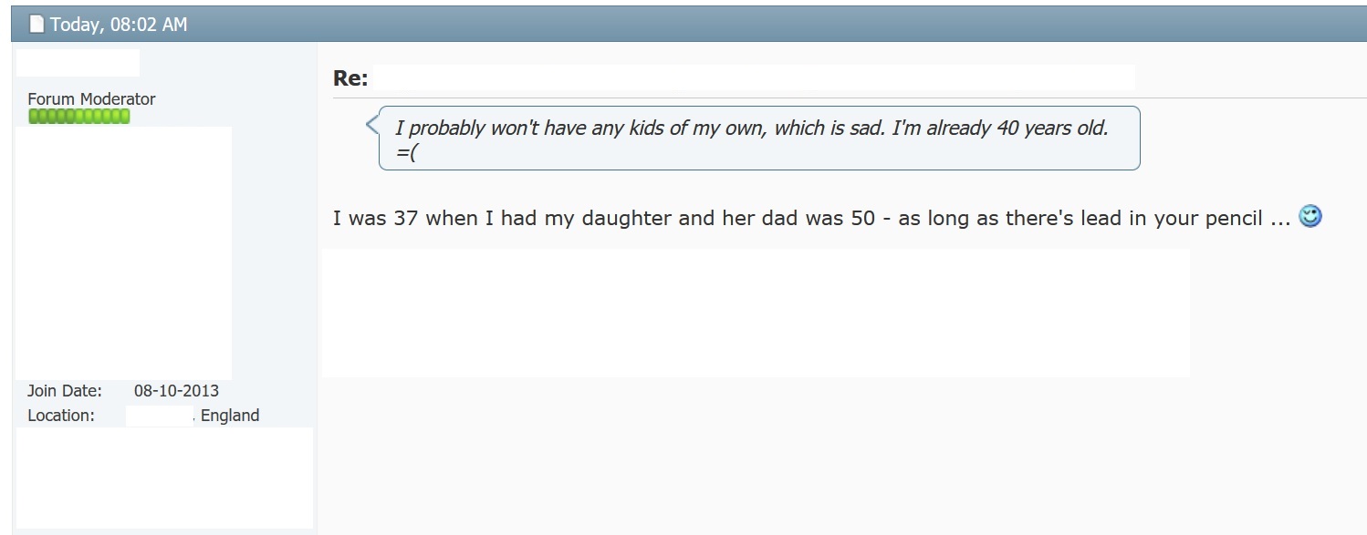Click the first green reputation pip
Viewport: 1367px width, 535px height.
(x=33, y=117)
